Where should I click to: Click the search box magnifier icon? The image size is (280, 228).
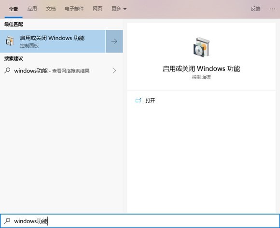7,221
